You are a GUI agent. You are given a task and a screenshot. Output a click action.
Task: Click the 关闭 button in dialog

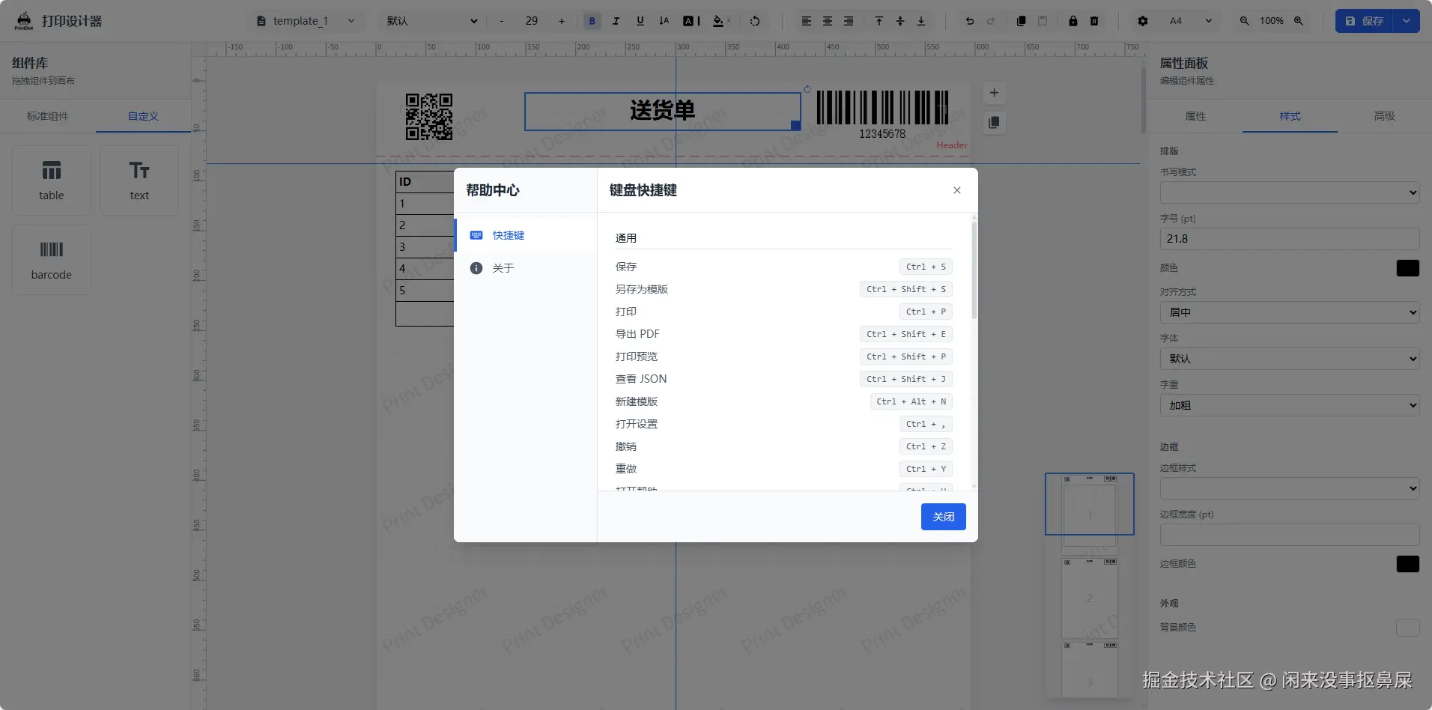coord(944,517)
